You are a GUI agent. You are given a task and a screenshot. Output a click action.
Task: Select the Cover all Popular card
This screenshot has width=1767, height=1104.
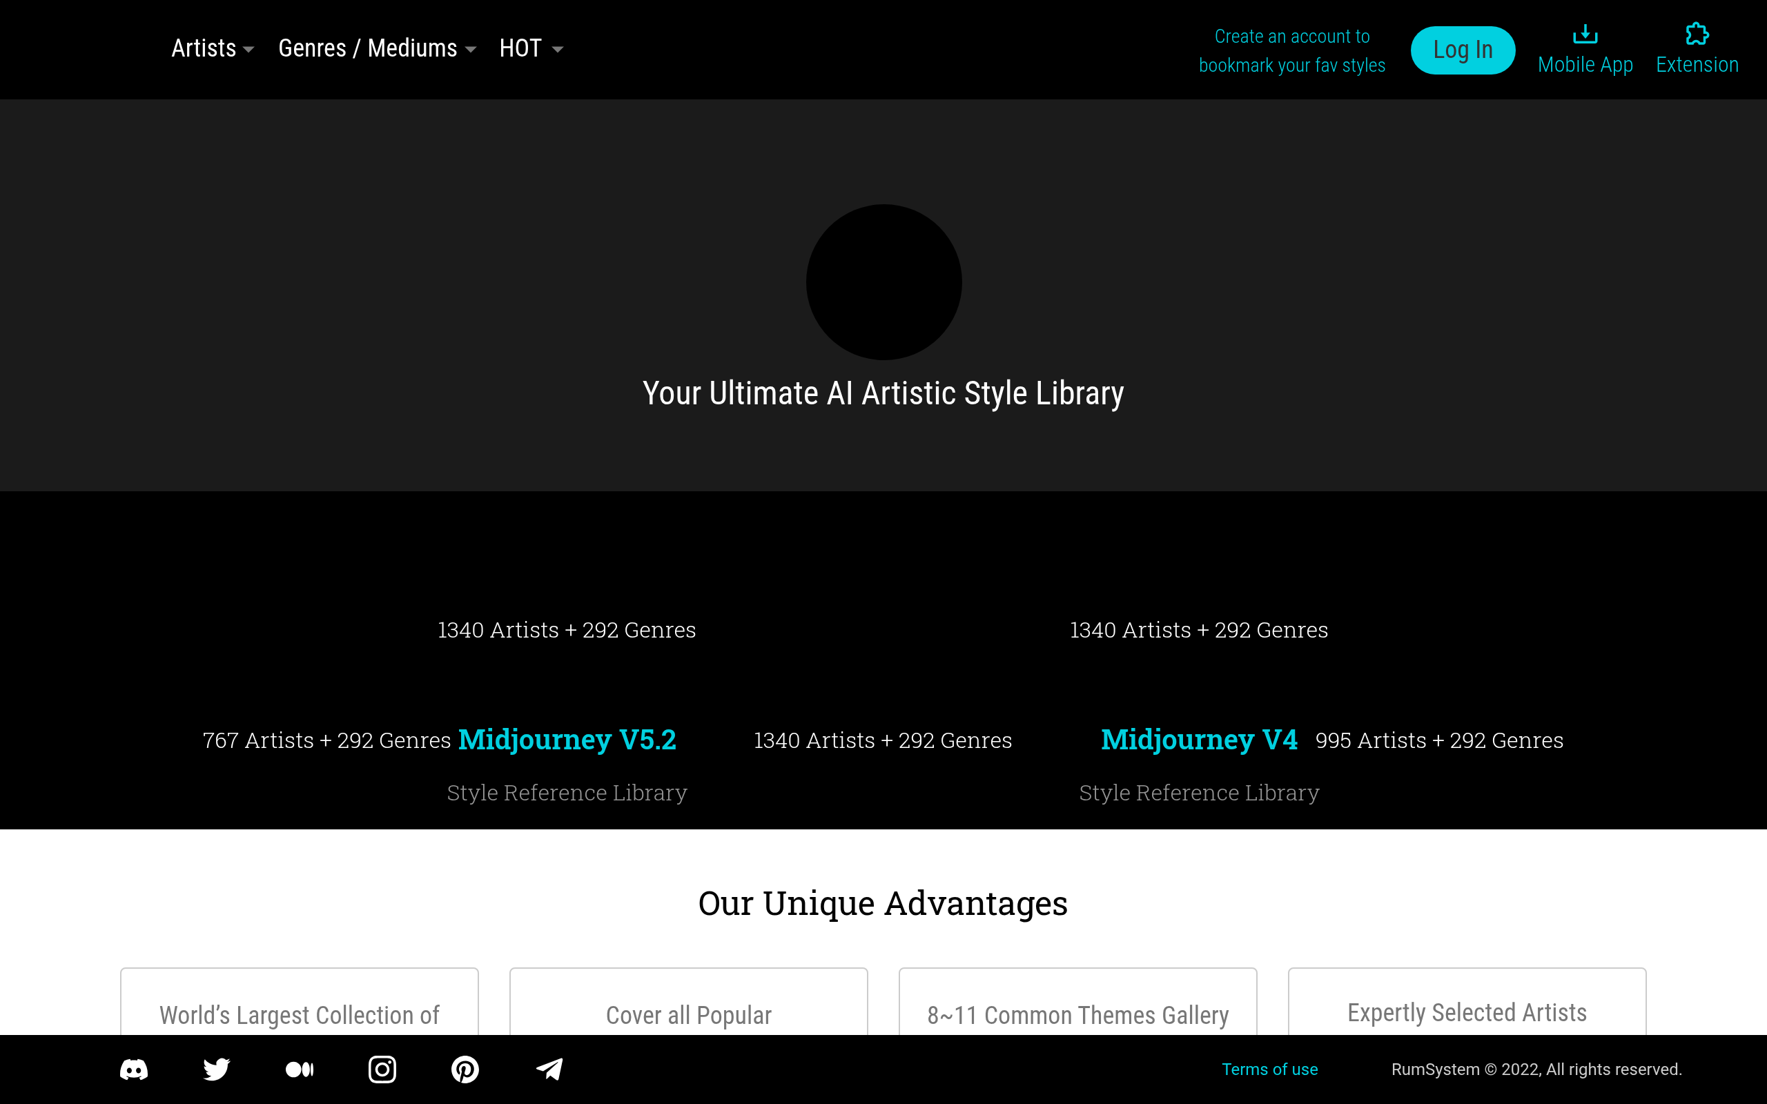click(x=689, y=1001)
